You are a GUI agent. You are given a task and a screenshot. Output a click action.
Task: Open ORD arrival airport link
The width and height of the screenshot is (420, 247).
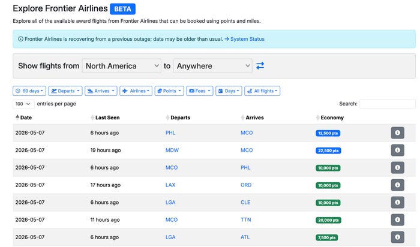tap(246, 185)
